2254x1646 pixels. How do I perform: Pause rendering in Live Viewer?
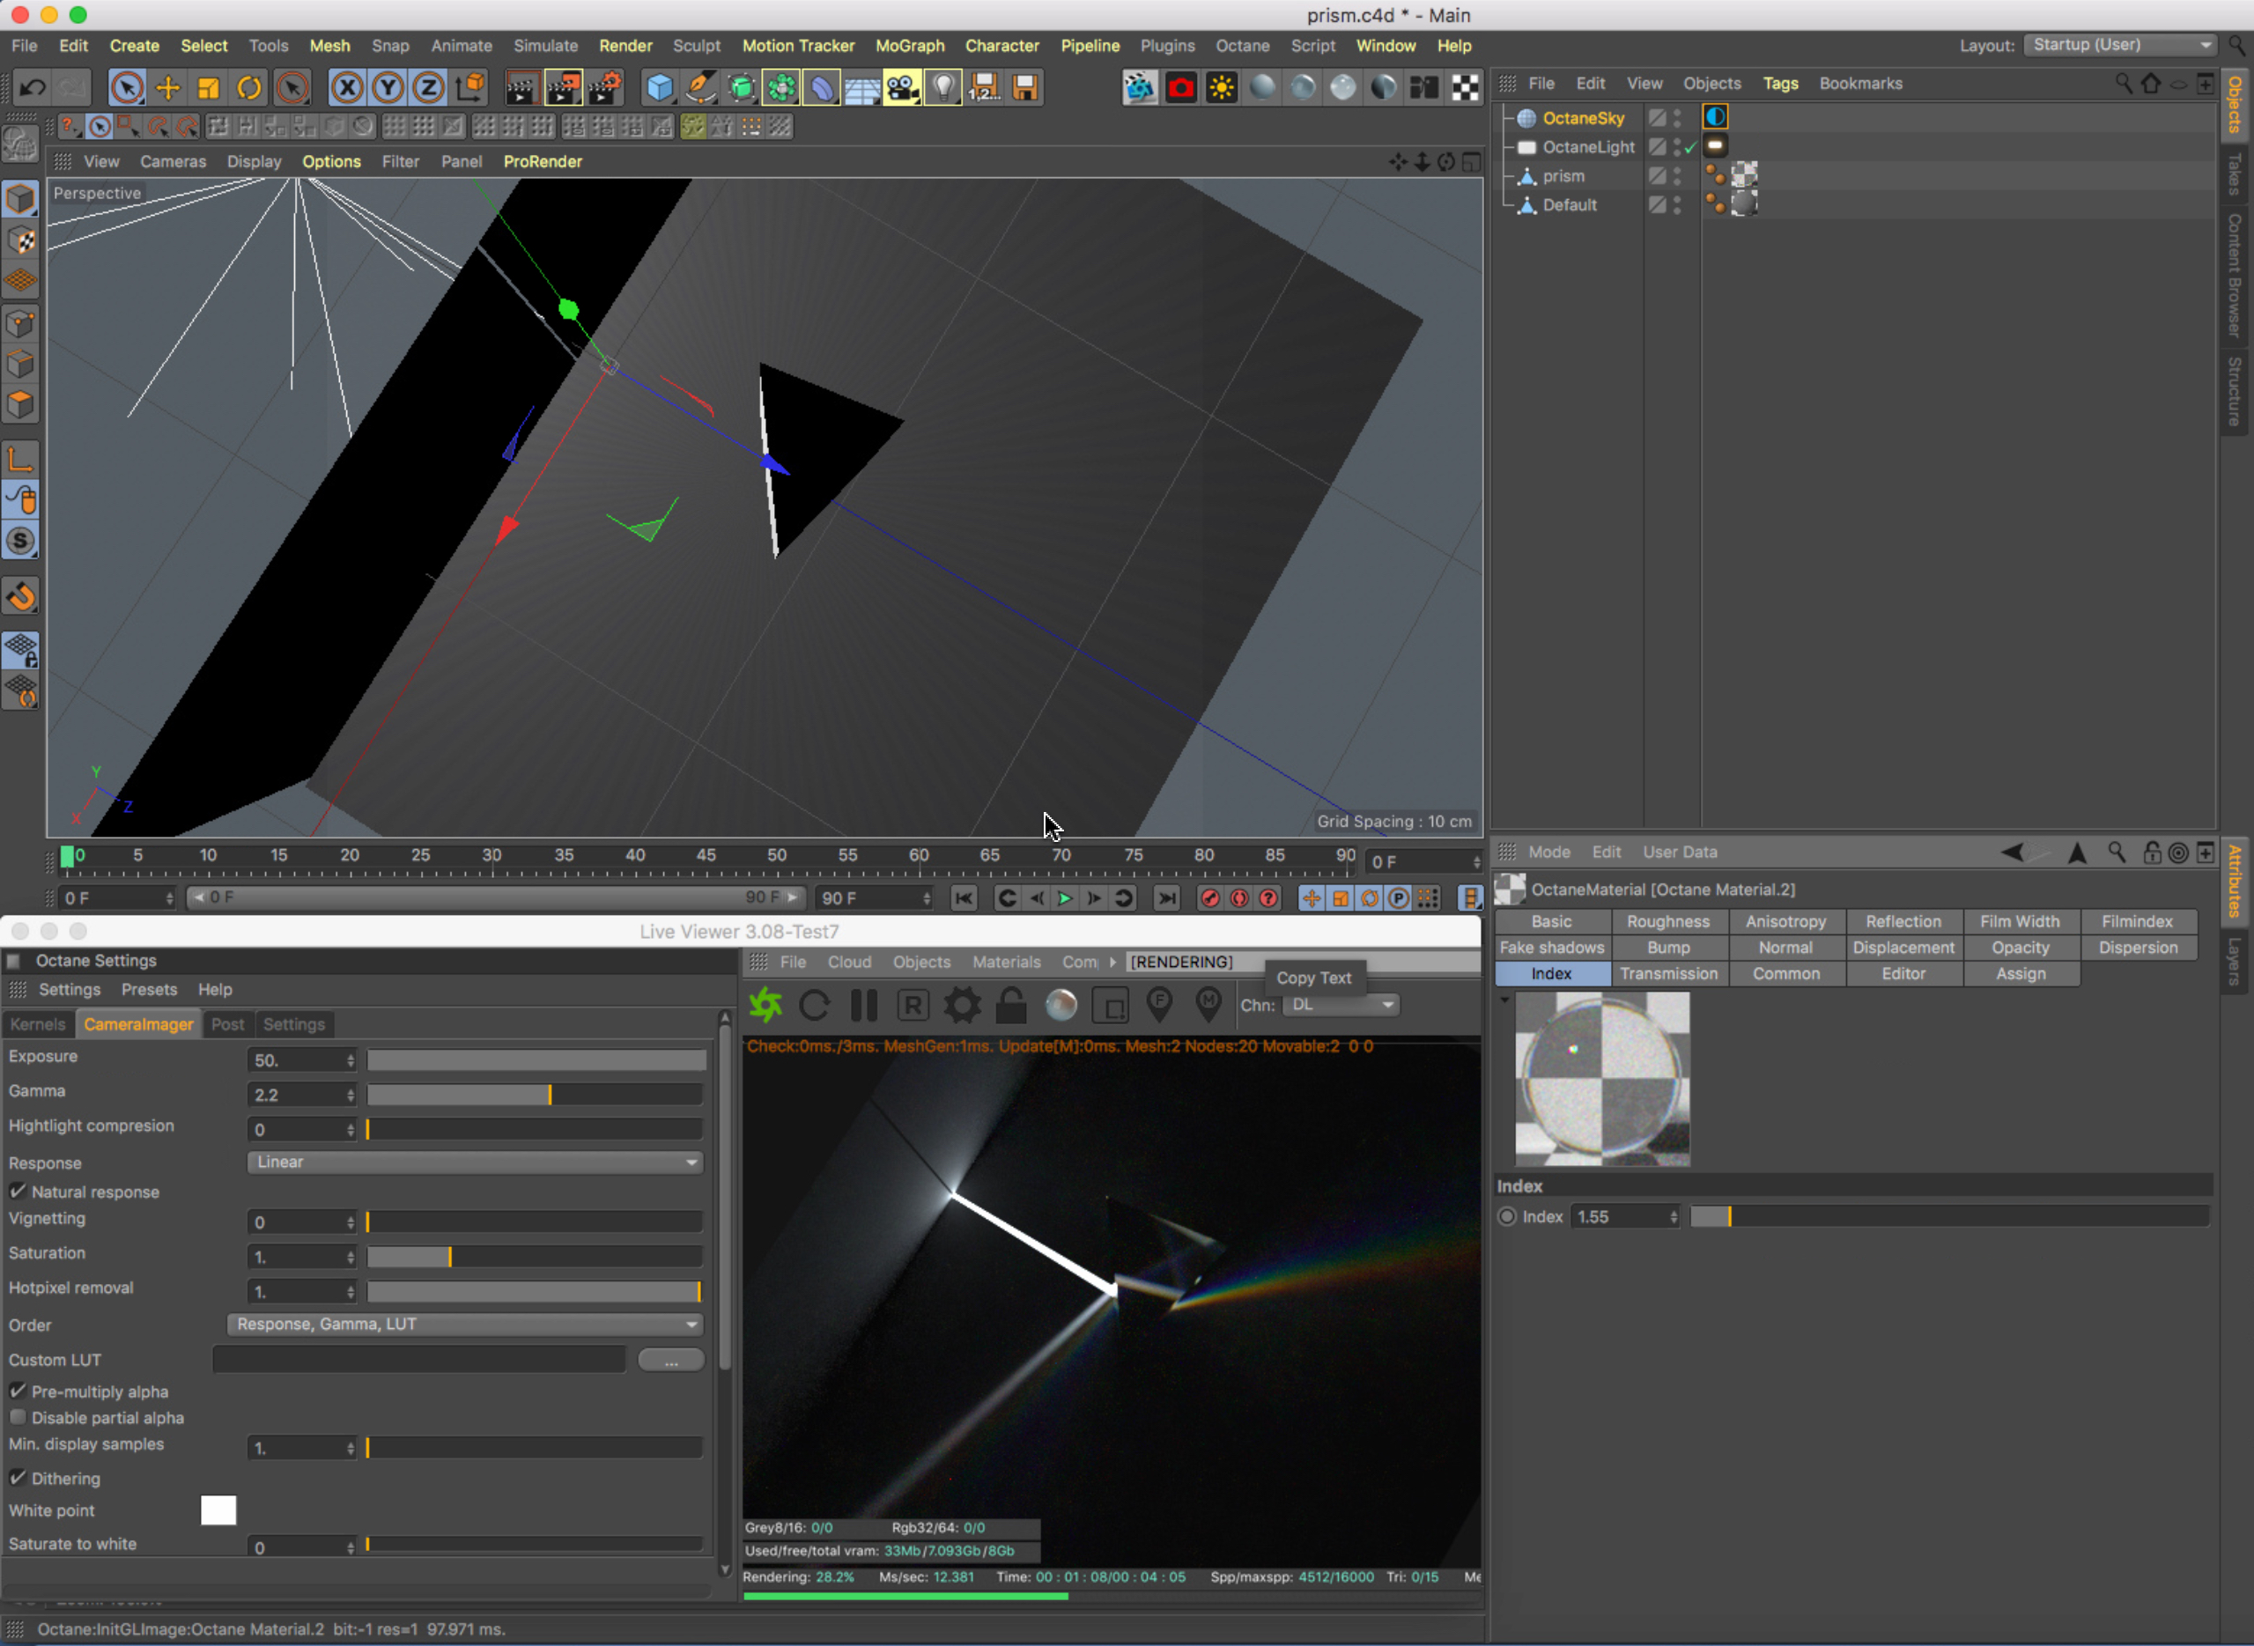tap(864, 1006)
